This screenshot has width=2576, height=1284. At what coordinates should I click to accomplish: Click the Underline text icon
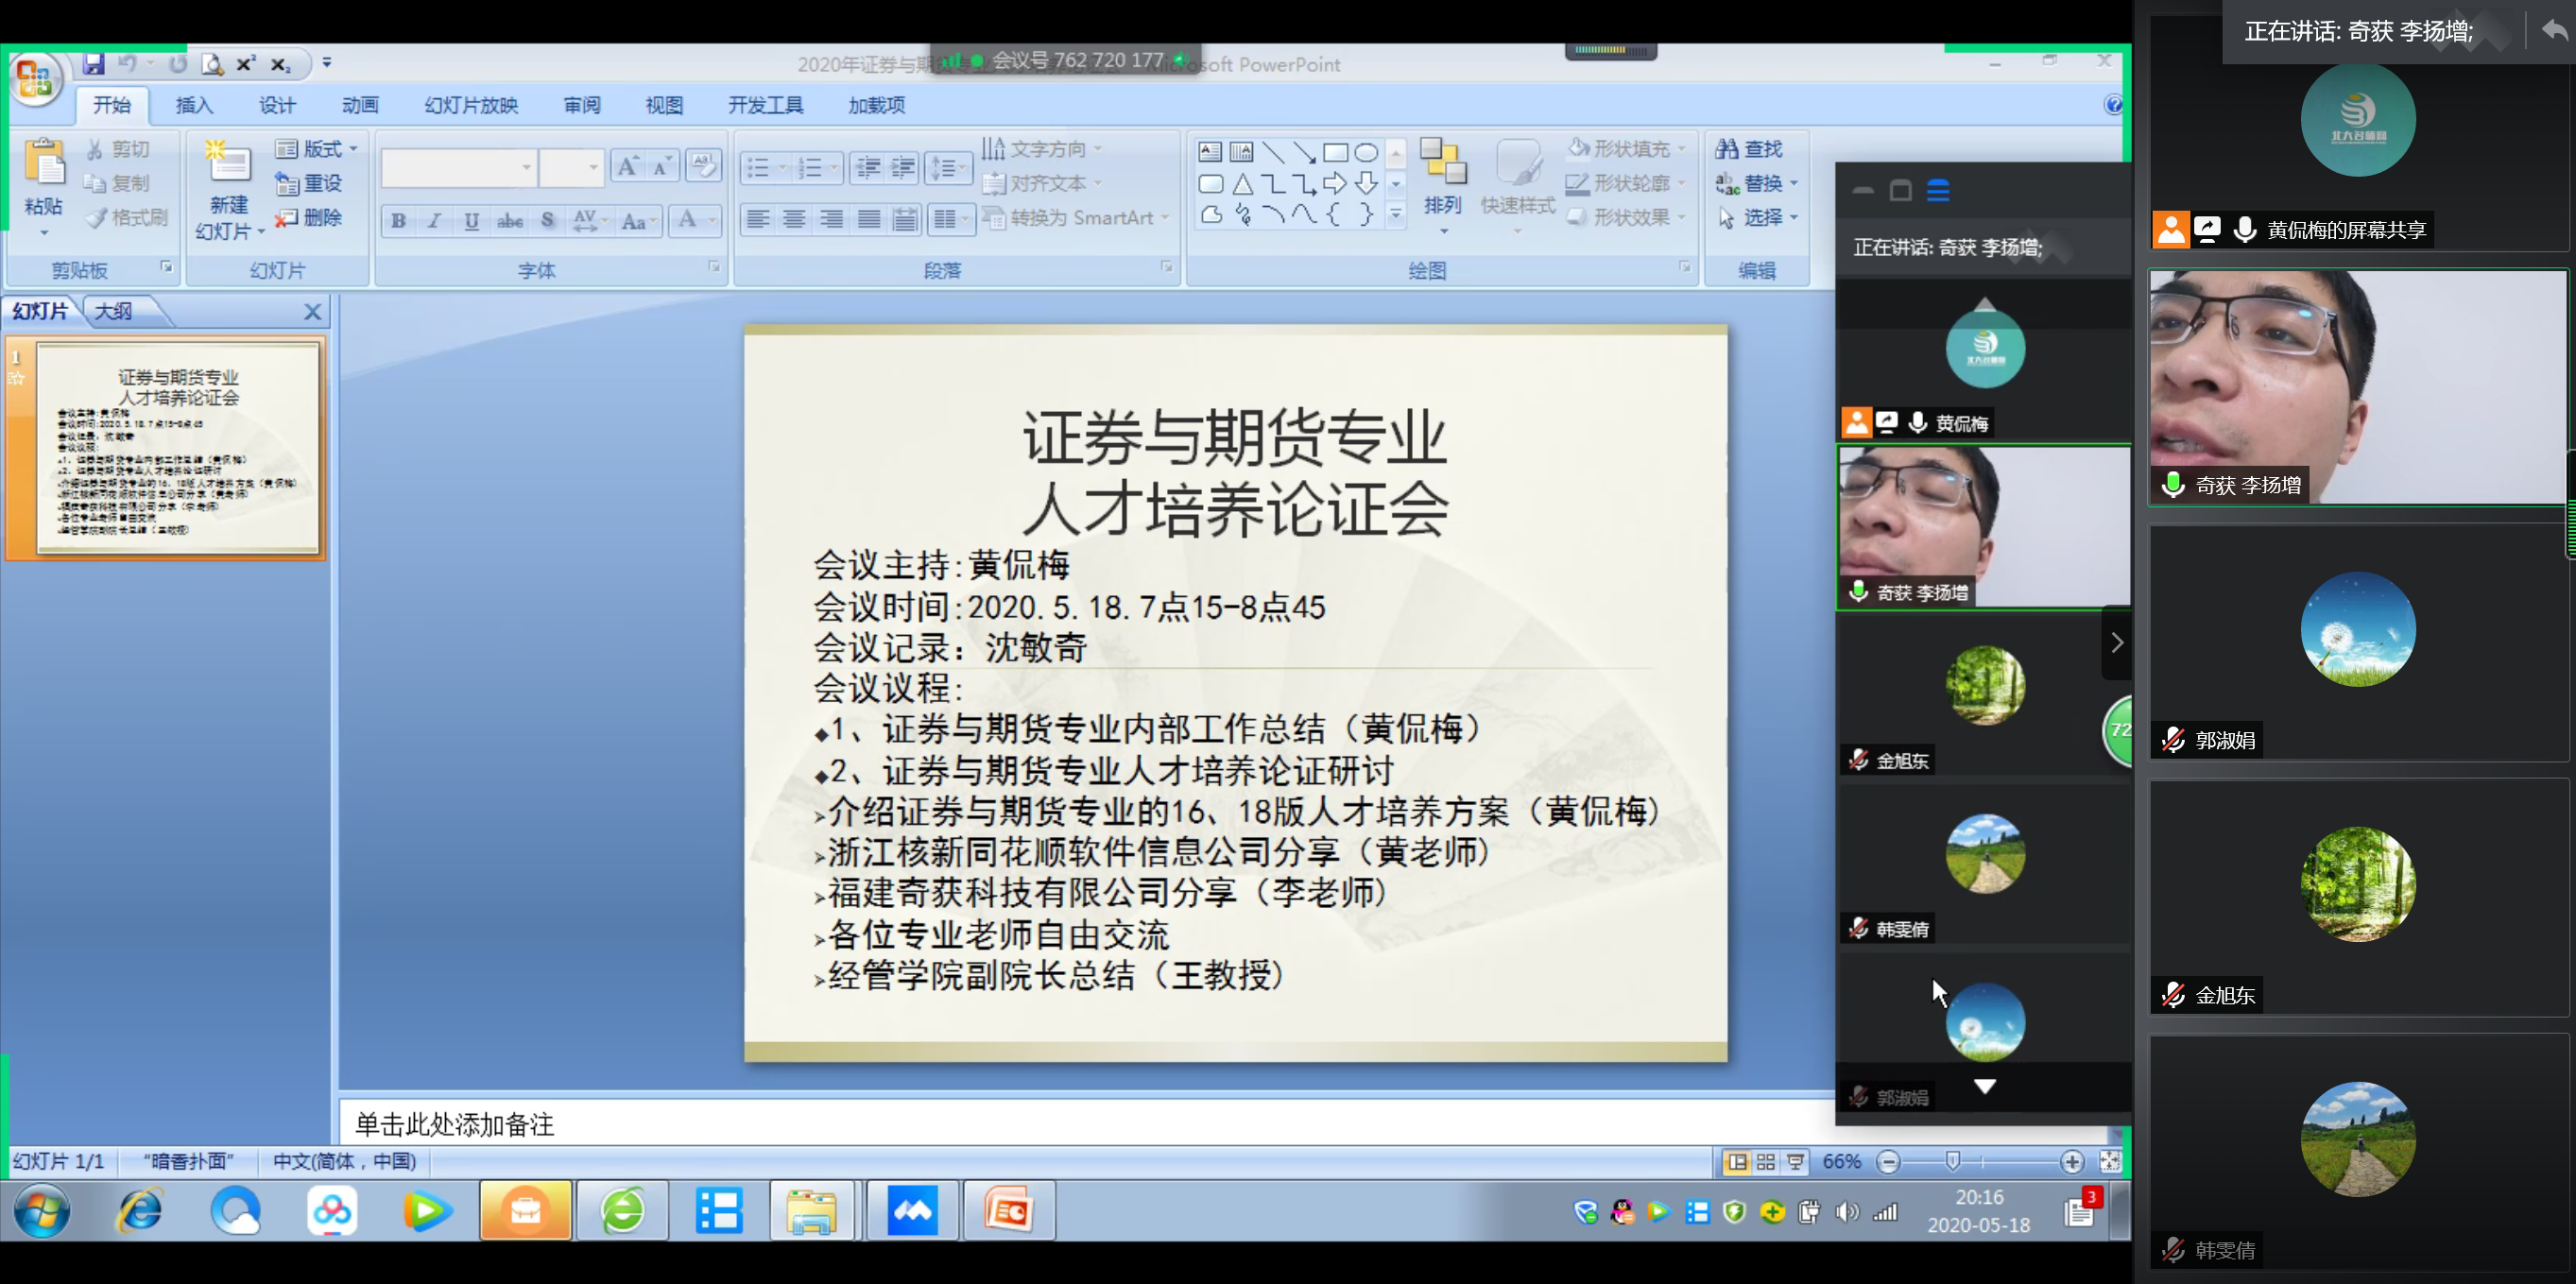[x=471, y=220]
